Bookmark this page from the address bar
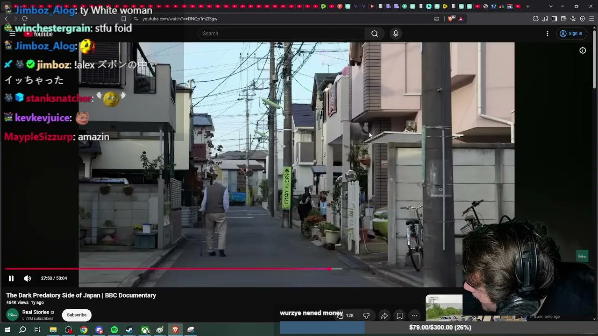Screen dimensions: 598x336 [123, 19]
